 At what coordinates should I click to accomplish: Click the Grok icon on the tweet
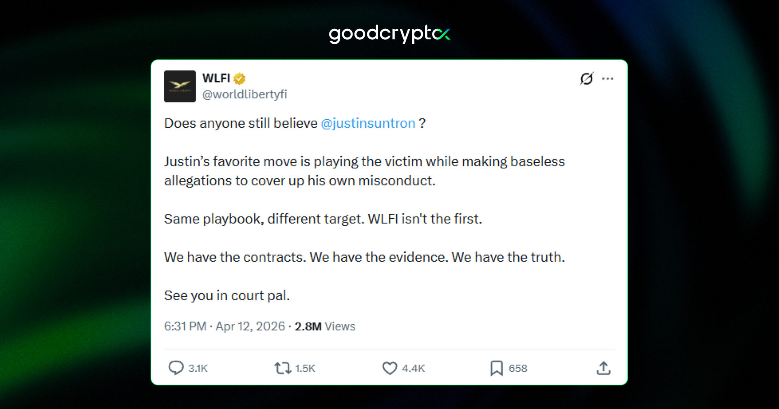point(586,78)
